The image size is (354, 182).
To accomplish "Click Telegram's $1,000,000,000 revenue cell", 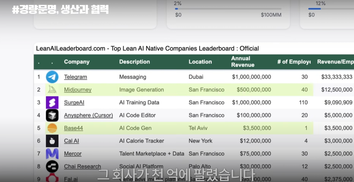I will (x=252, y=77).
